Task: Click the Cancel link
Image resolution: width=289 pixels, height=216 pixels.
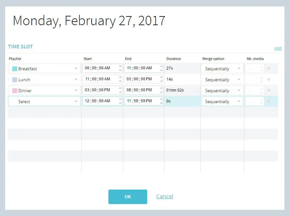Action: pyautogui.click(x=165, y=196)
